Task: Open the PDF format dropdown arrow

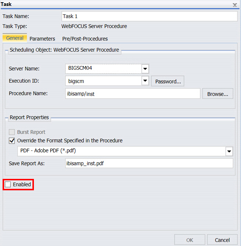Action: point(229,151)
